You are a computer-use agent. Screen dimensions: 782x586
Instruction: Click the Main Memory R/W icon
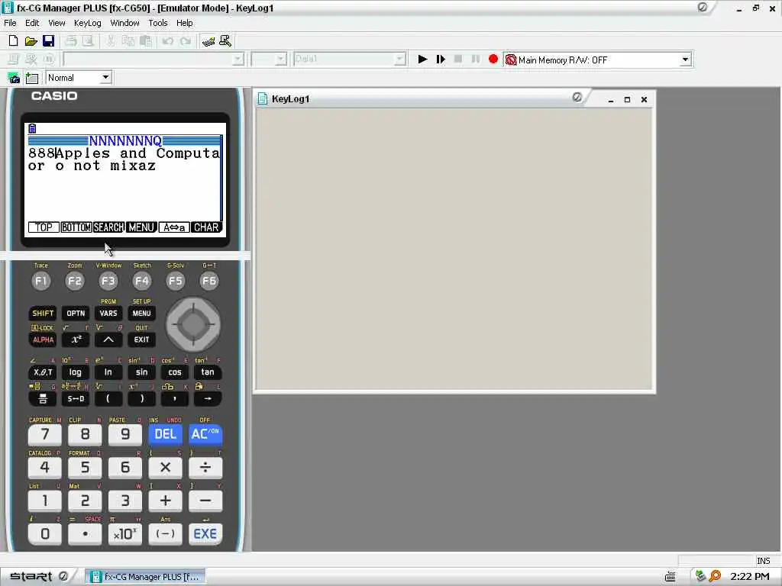coord(511,60)
